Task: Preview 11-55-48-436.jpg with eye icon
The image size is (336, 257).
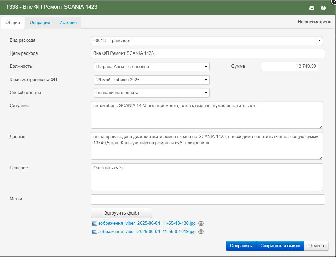Action: (201, 223)
